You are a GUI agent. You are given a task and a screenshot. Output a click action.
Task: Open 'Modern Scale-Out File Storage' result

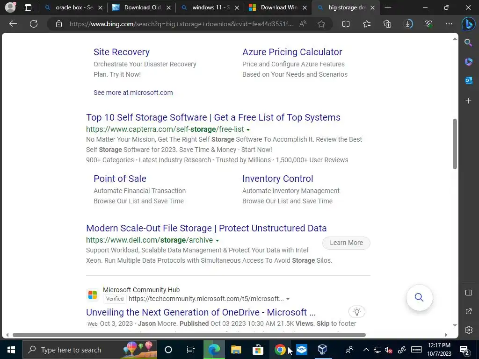click(x=206, y=228)
